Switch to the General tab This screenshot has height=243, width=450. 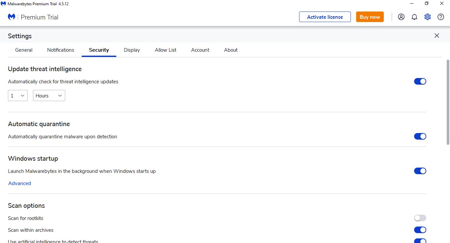point(24,50)
